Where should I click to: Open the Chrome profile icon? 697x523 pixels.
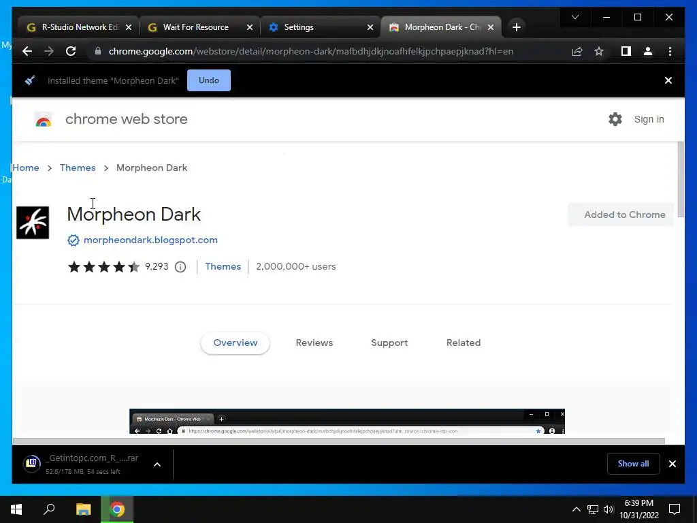648,51
